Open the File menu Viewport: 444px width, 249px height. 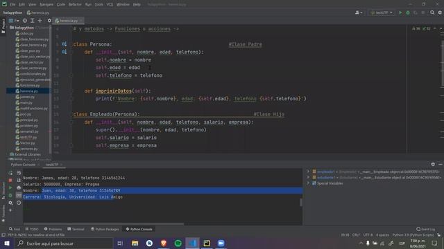pos(12,4)
